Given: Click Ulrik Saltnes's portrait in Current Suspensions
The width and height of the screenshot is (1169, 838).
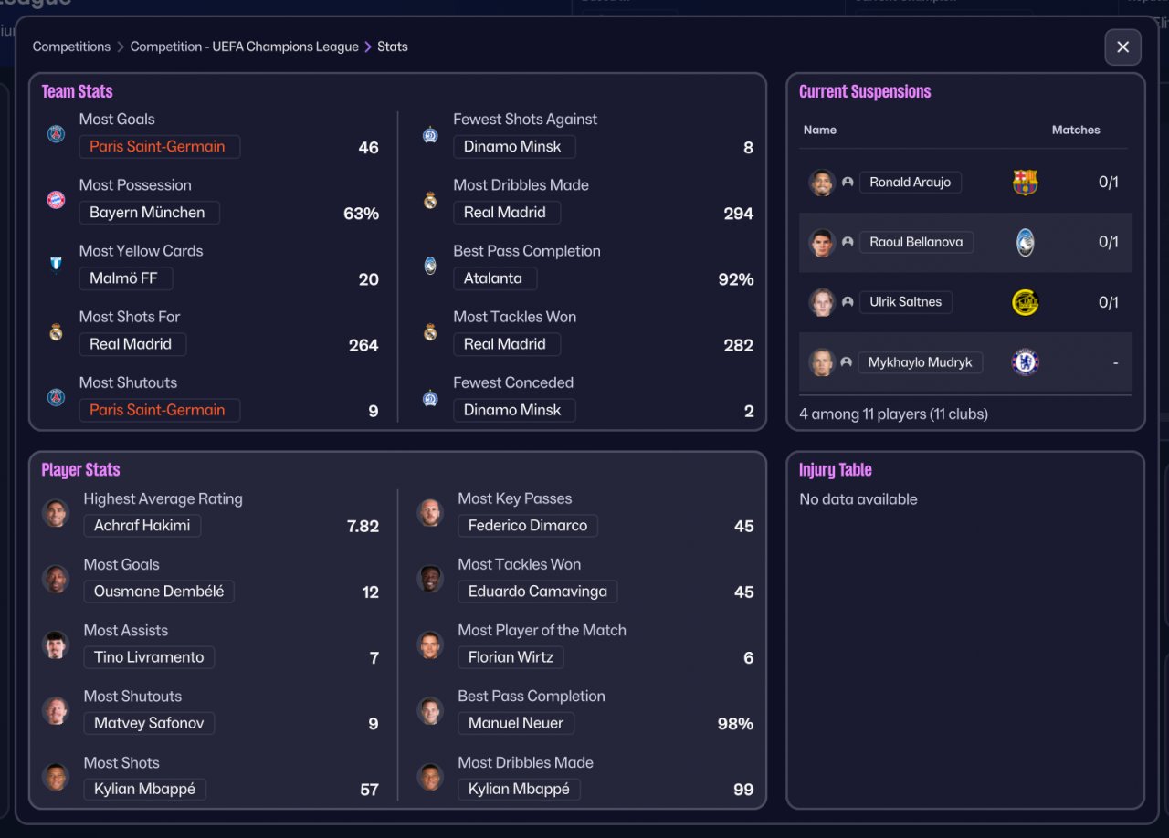Looking at the screenshot, I should [822, 303].
